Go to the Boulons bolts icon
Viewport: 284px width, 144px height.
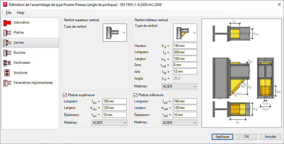[7, 53]
